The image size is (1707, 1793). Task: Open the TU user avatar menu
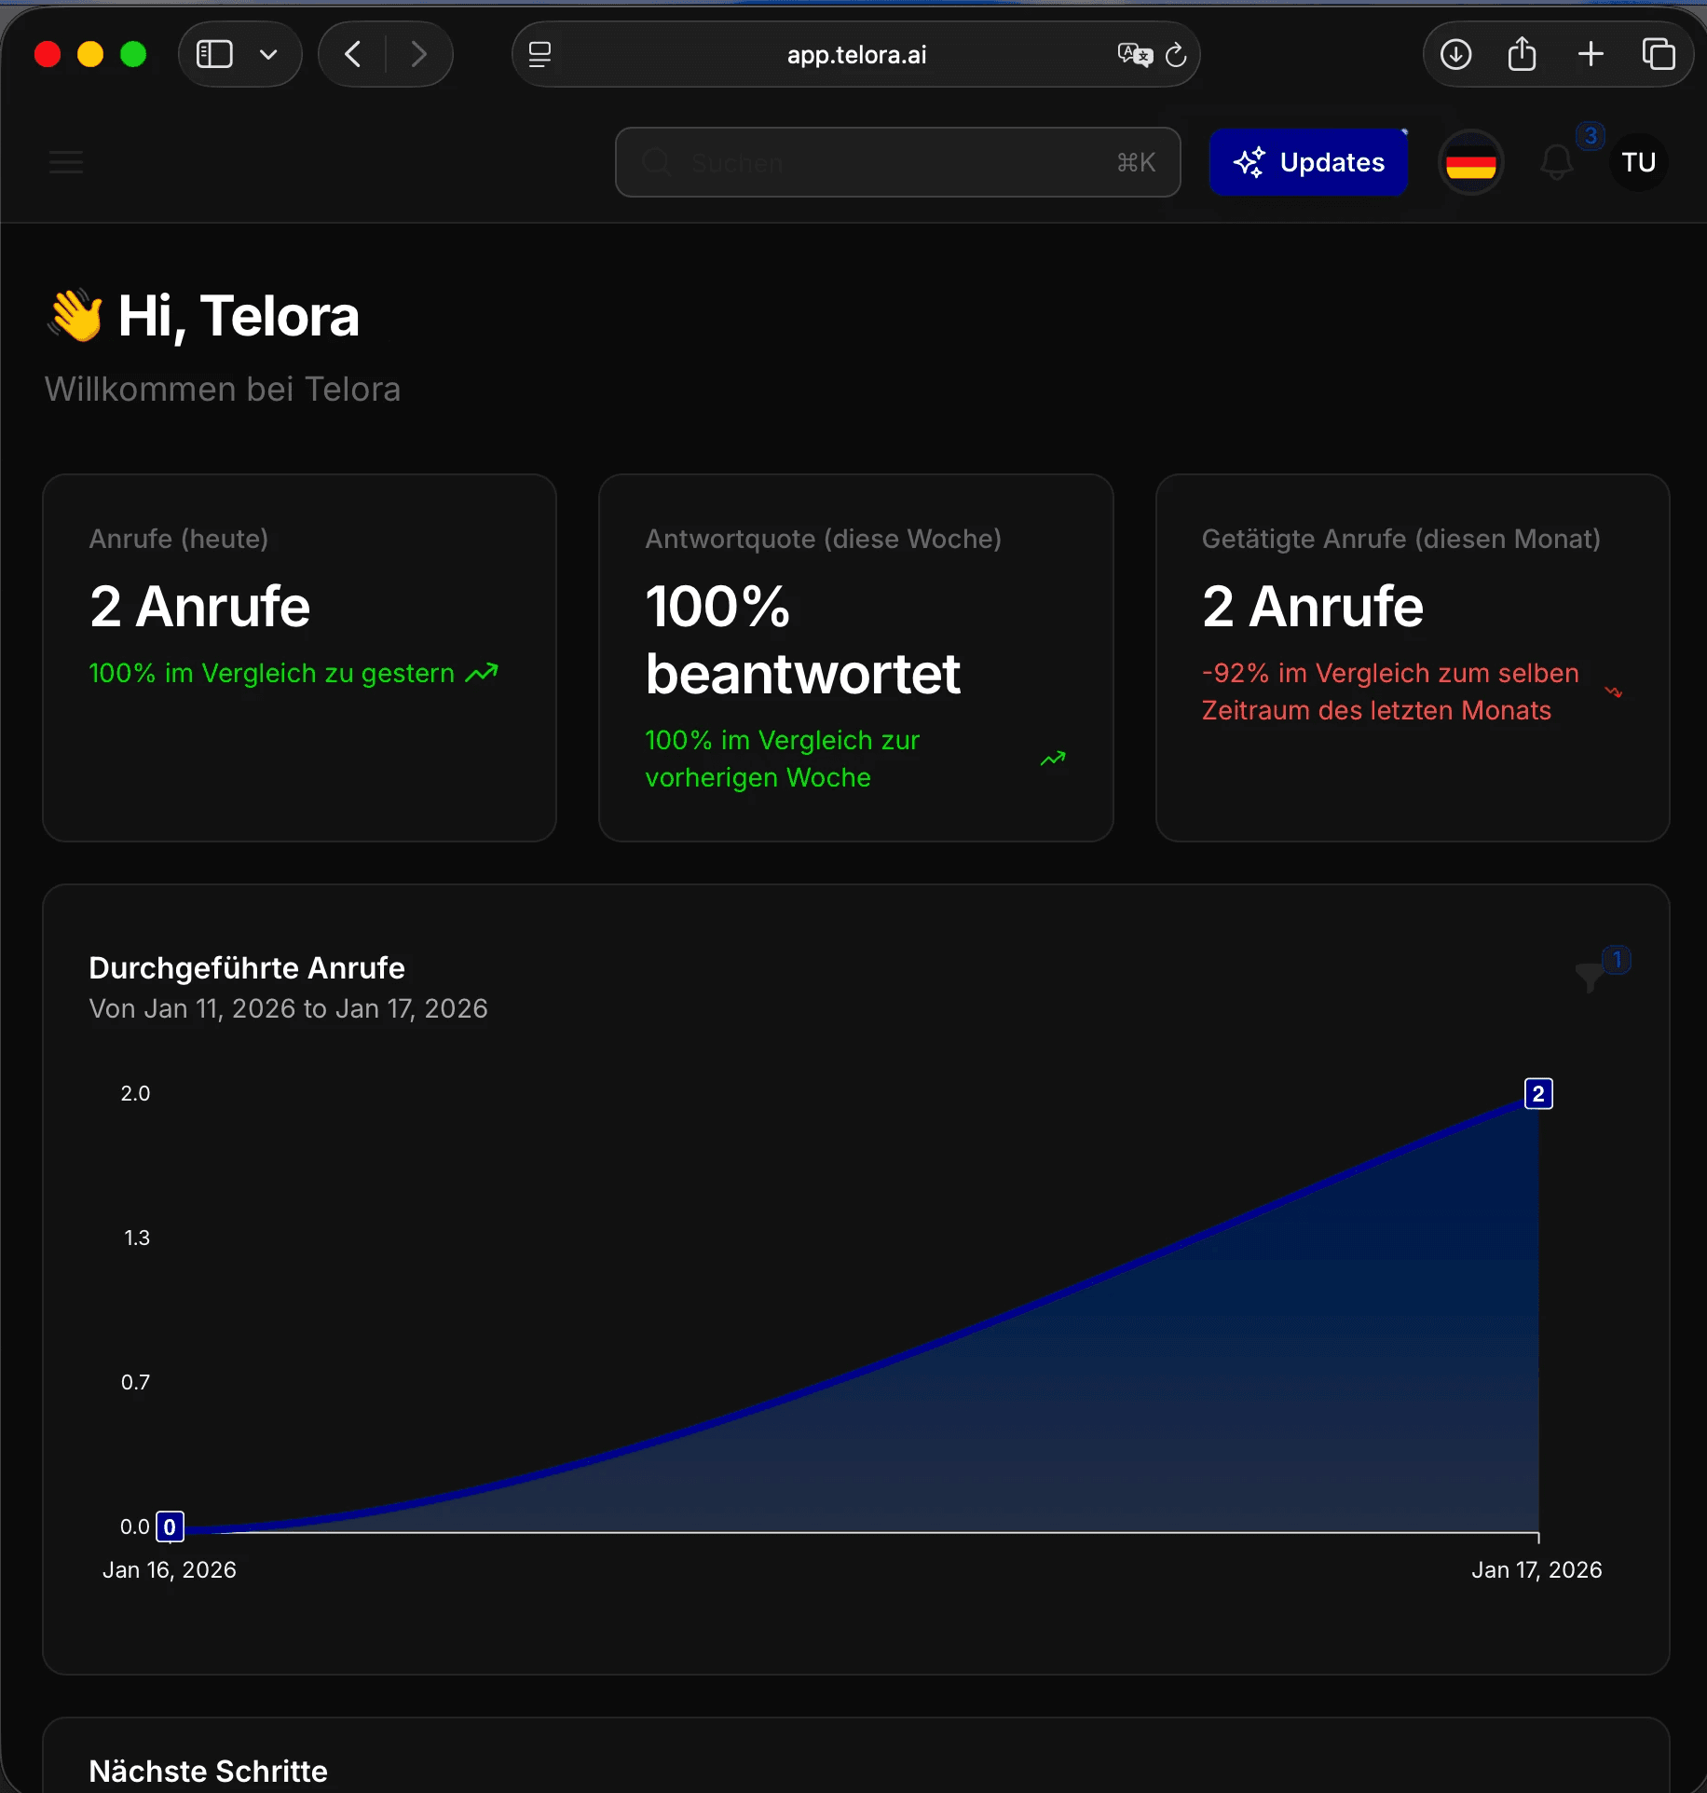1639,162
